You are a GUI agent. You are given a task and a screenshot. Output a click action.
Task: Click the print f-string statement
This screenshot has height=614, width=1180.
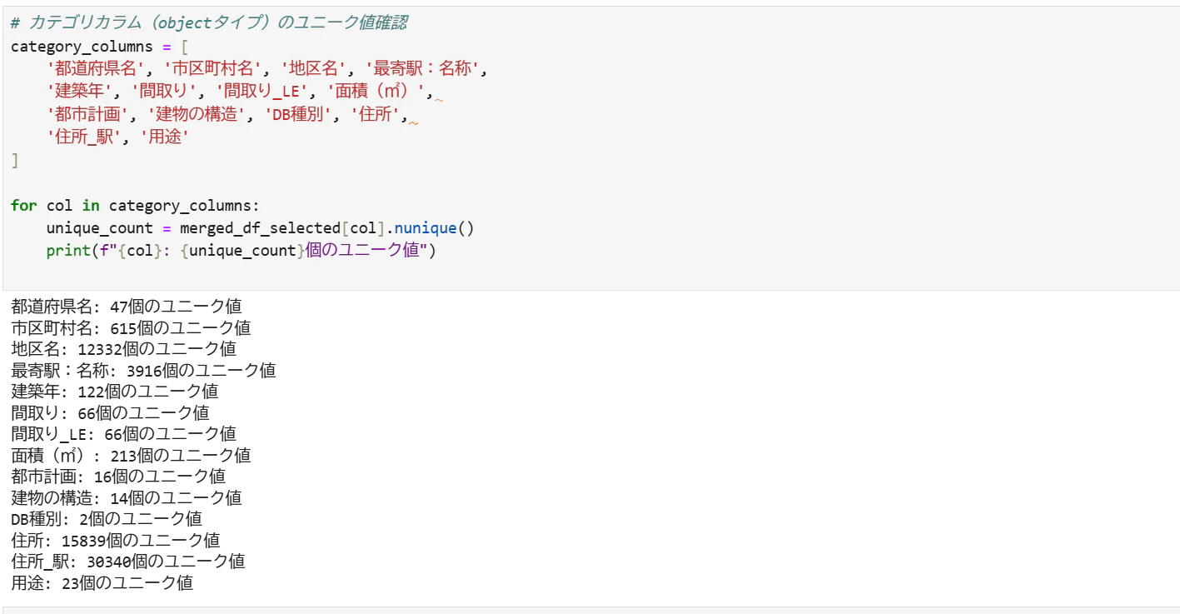point(241,251)
